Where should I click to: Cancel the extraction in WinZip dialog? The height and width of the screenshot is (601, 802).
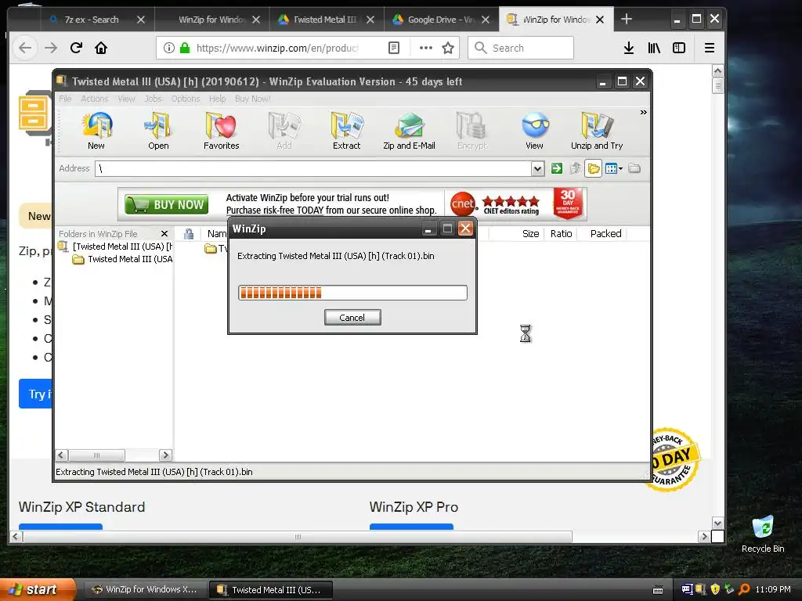tap(352, 318)
